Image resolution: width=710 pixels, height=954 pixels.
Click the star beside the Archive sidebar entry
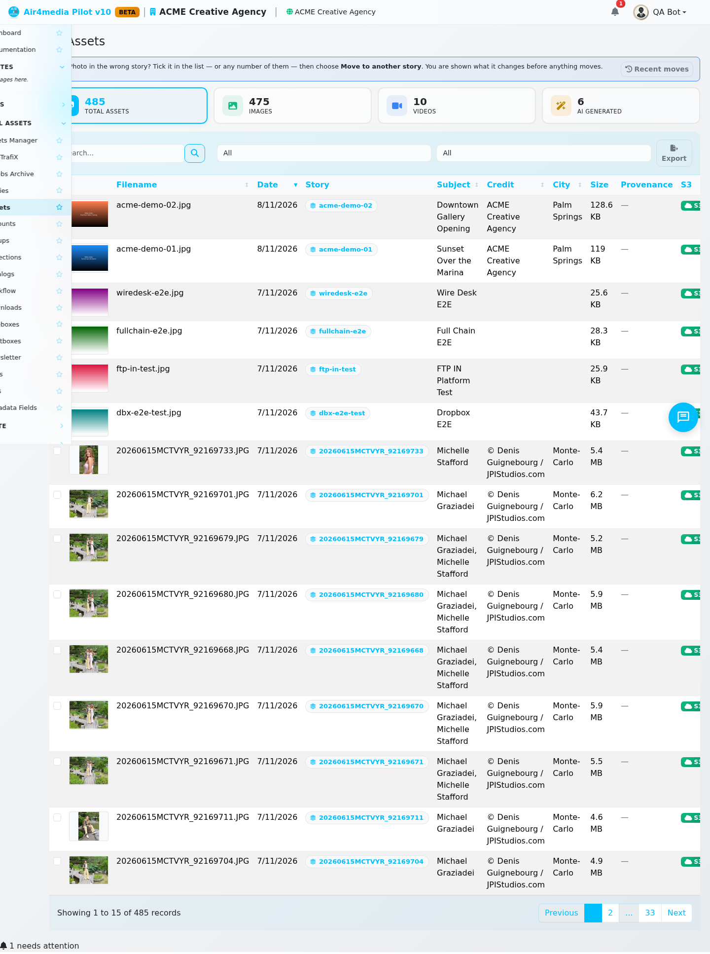pyautogui.click(x=60, y=174)
